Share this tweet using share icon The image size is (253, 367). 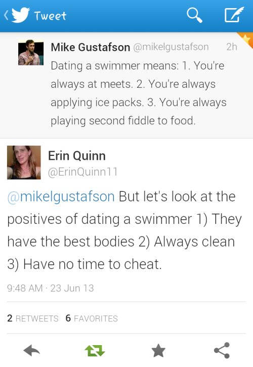[222, 350]
